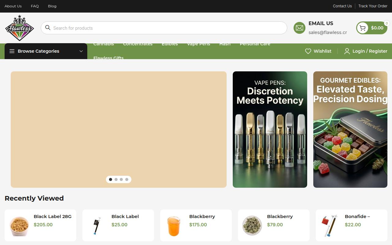Image resolution: width=392 pixels, height=245 pixels.
Task: Open the FAQ link
Action: tap(35, 6)
